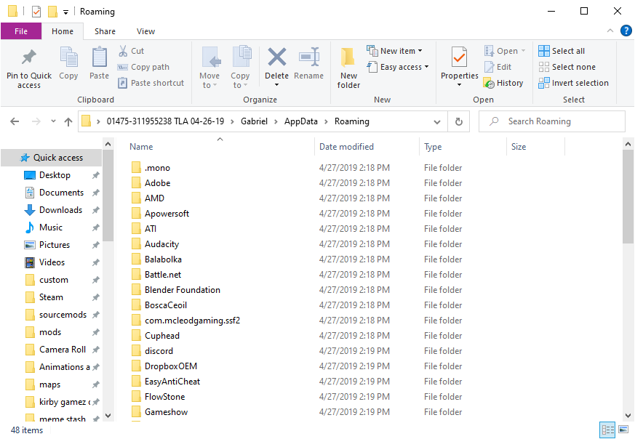The image size is (635, 439).
Task: Click the title bar Properties quick icon
Action: click(x=36, y=12)
